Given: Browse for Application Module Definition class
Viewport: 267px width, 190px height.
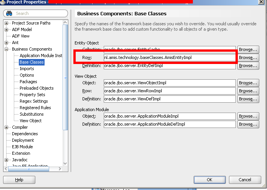Looking at the screenshot, I should click(x=248, y=124).
